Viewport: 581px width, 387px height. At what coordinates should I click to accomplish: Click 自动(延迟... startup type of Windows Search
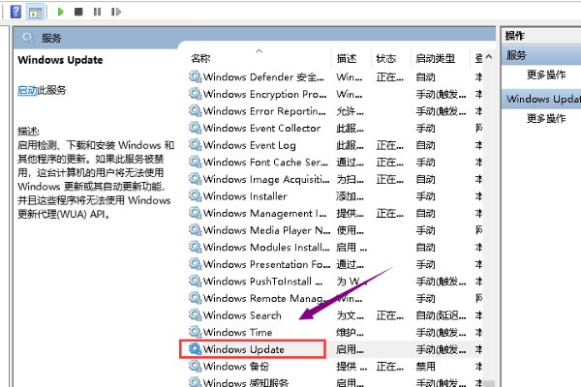[x=441, y=315]
